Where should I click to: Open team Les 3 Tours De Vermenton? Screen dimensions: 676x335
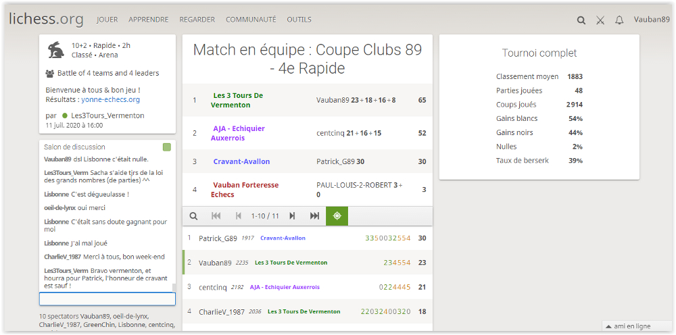(237, 101)
